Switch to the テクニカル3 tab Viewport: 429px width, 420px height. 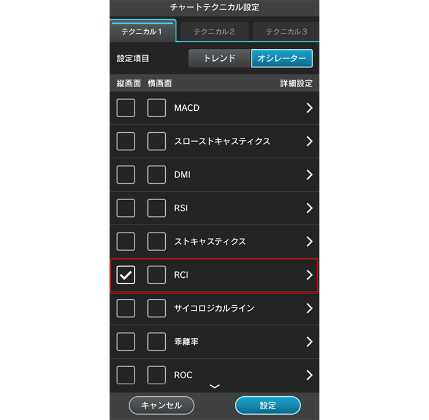pyautogui.click(x=286, y=32)
